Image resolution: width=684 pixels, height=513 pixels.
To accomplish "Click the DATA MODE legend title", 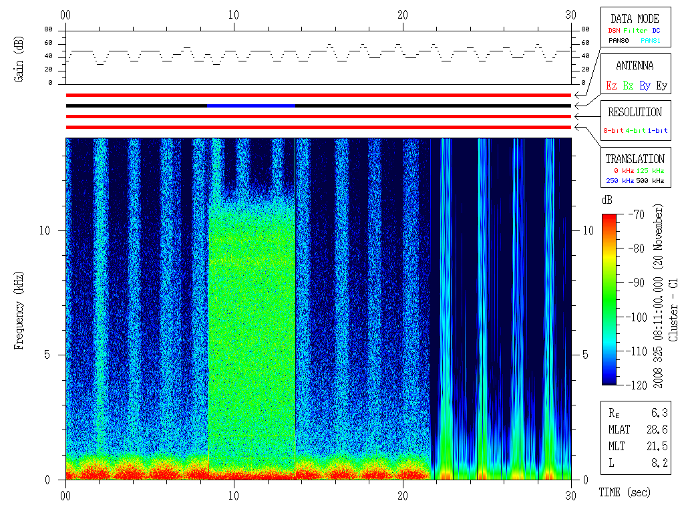I will tap(635, 19).
